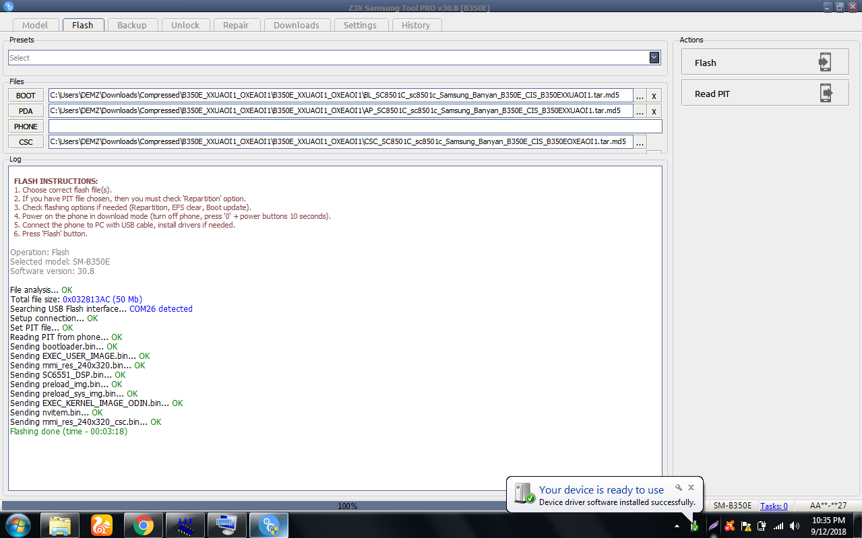Click 'COM26 detected' text in log
The image size is (862, 538).
pos(161,309)
